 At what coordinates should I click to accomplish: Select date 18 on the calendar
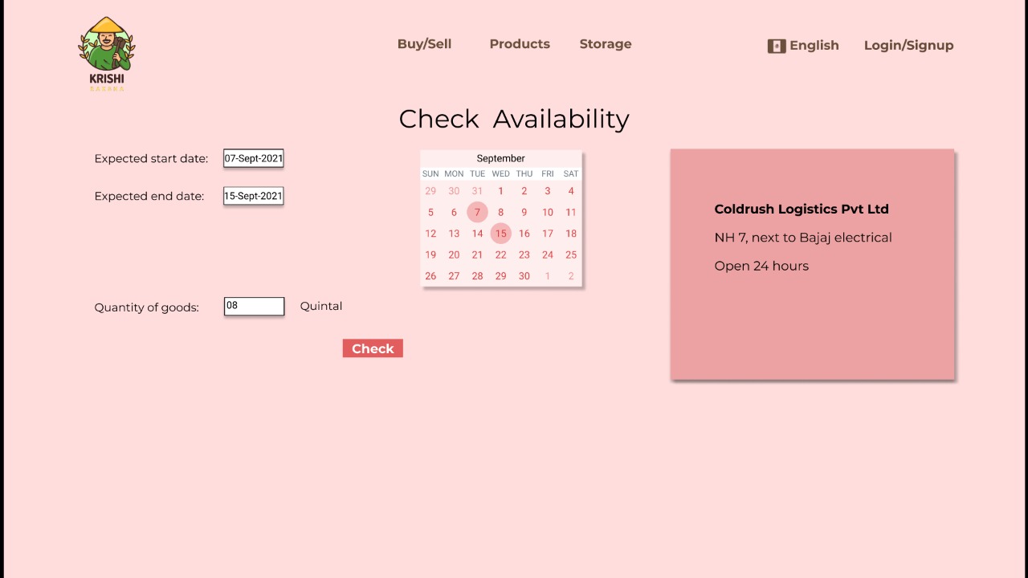pos(571,234)
